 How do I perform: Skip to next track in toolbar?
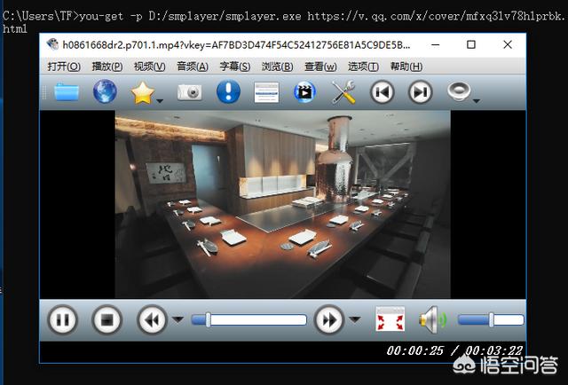[x=420, y=92]
